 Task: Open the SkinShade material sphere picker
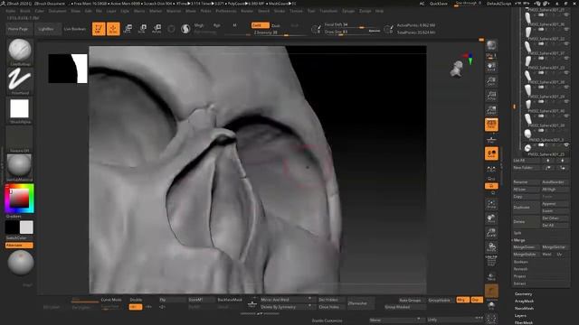(20, 167)
